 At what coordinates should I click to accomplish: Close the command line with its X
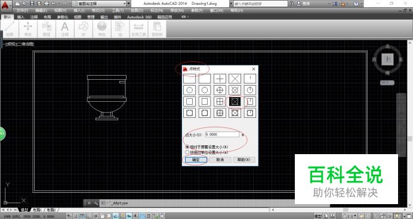tap(89, 203)
